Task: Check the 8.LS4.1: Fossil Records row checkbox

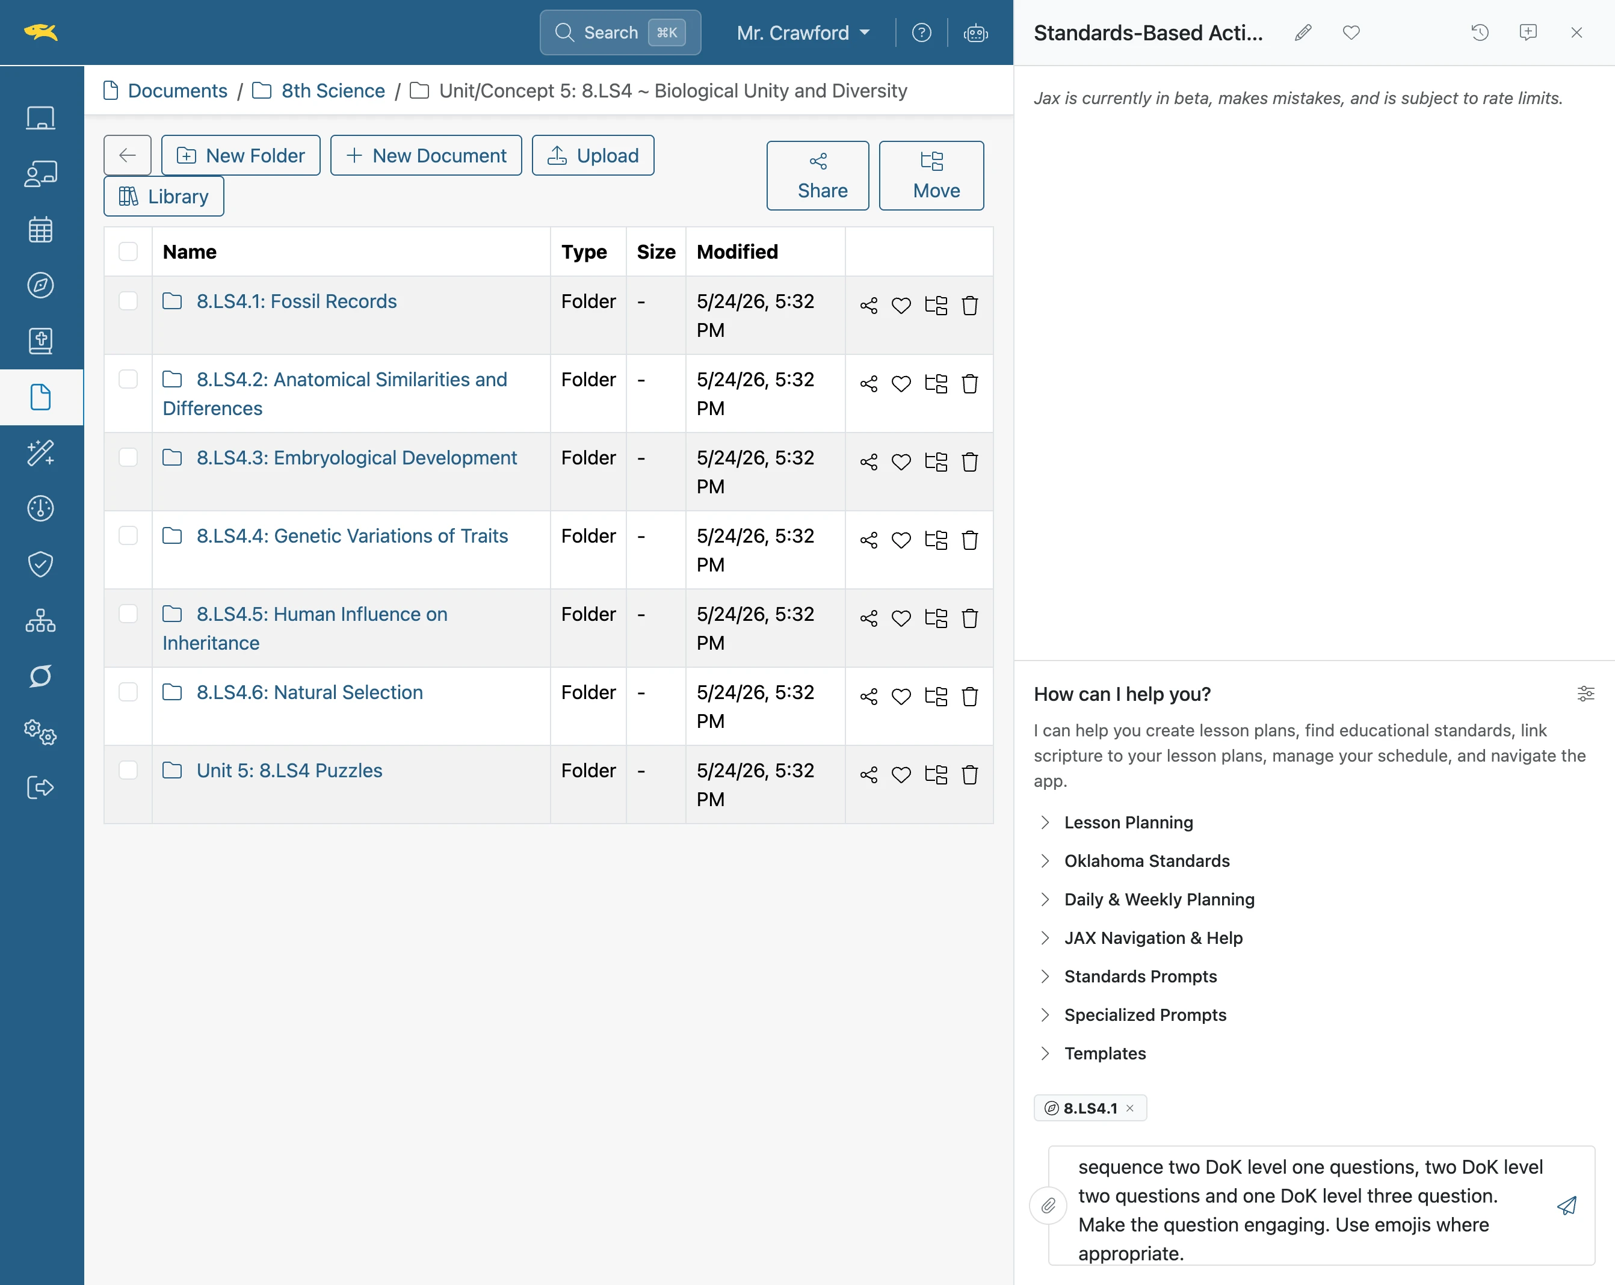Action: [128, 301]
